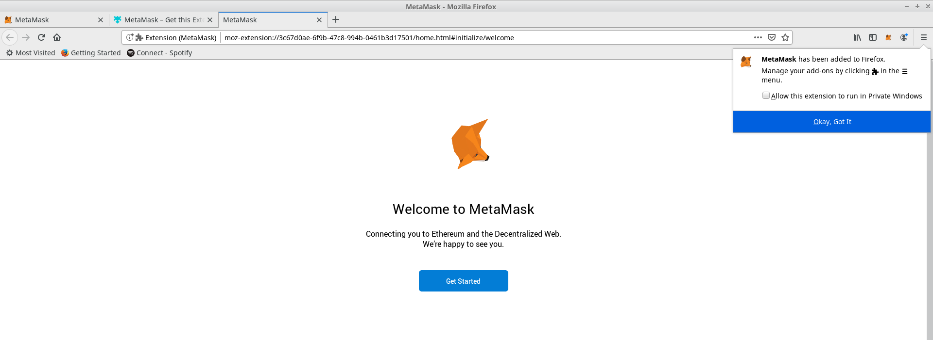Open the Library bookmarks icon
This screenshot has width=933, height=340.
coord(857,37)
